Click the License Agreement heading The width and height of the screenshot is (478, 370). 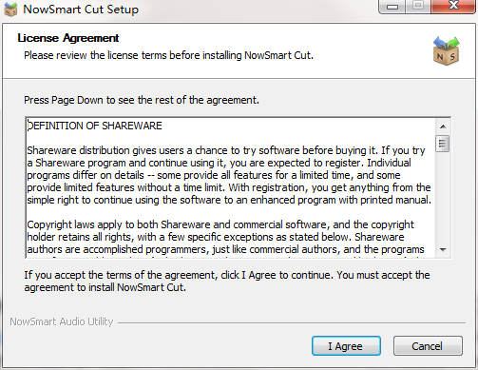click(x=68, y=38)
